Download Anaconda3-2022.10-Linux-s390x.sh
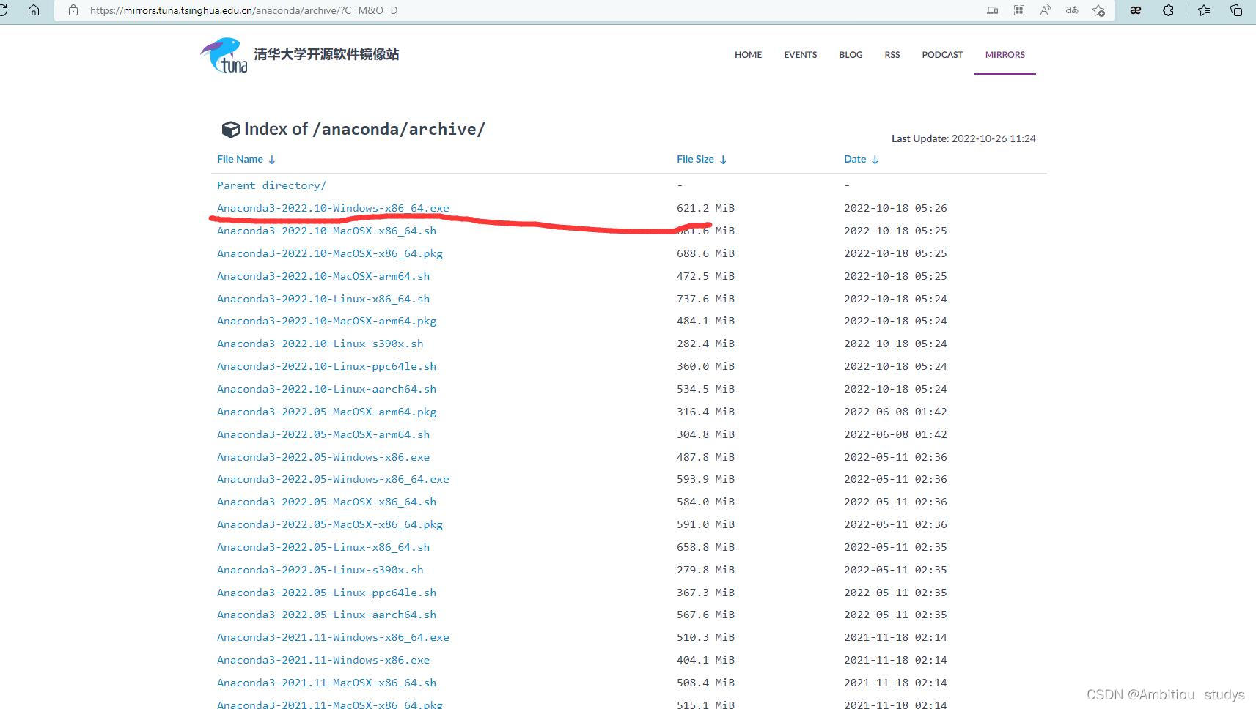The height and width of the screenshot is (709, 1256). click(x=320, y=344)
